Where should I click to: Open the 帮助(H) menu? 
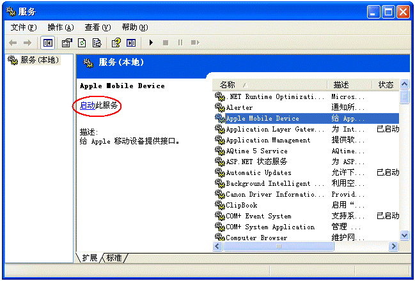[134, 27]
